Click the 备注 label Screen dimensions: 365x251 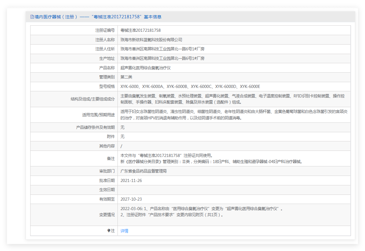click(x=111, y=158)
